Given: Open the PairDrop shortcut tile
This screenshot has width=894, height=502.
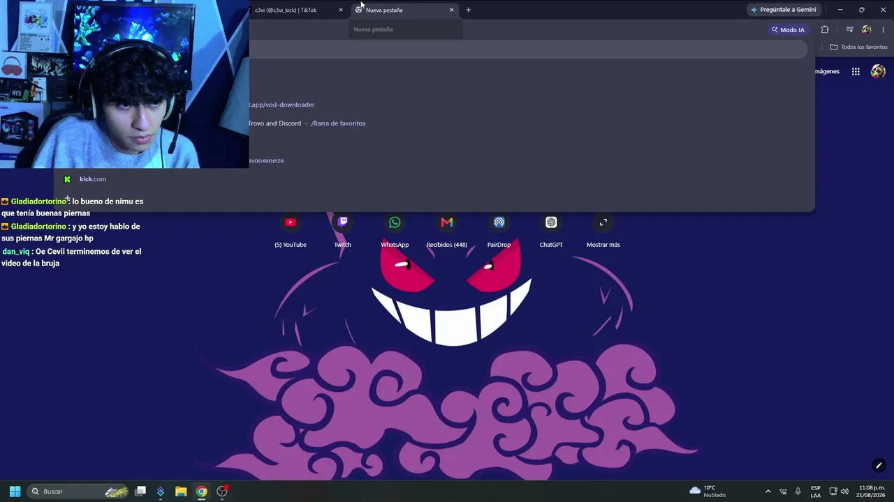Looking at the screenshot, I should click(x=499, y=222).
